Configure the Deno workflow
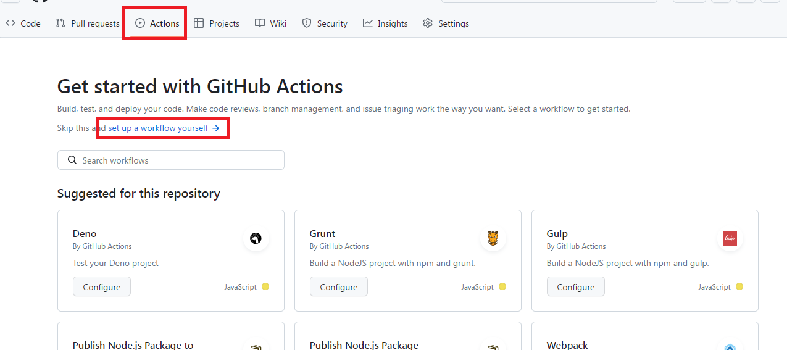787x350 pixels. point(102,287)
